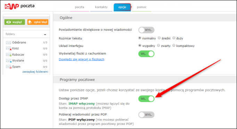Select średni text size option
237x129 pixels.
[x=159, y=38]
